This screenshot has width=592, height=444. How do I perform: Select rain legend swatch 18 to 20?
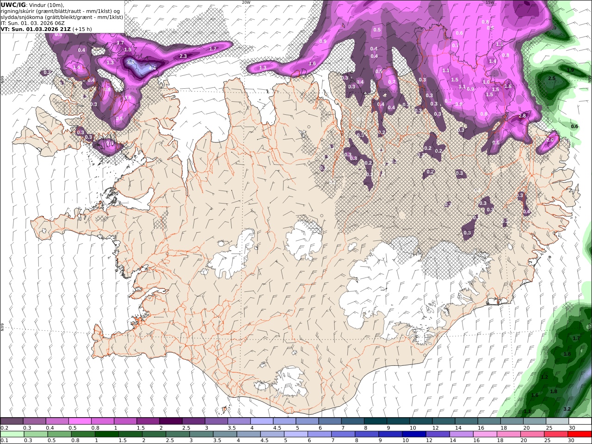(508, 434)
